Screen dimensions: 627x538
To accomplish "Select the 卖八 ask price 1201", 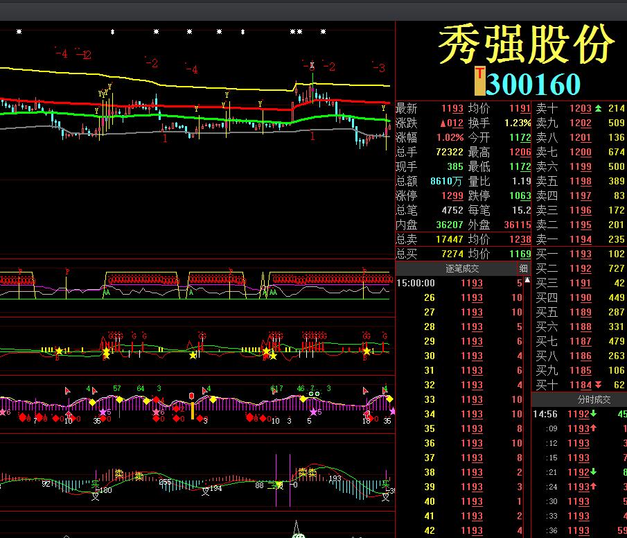I will coord(580,138).
